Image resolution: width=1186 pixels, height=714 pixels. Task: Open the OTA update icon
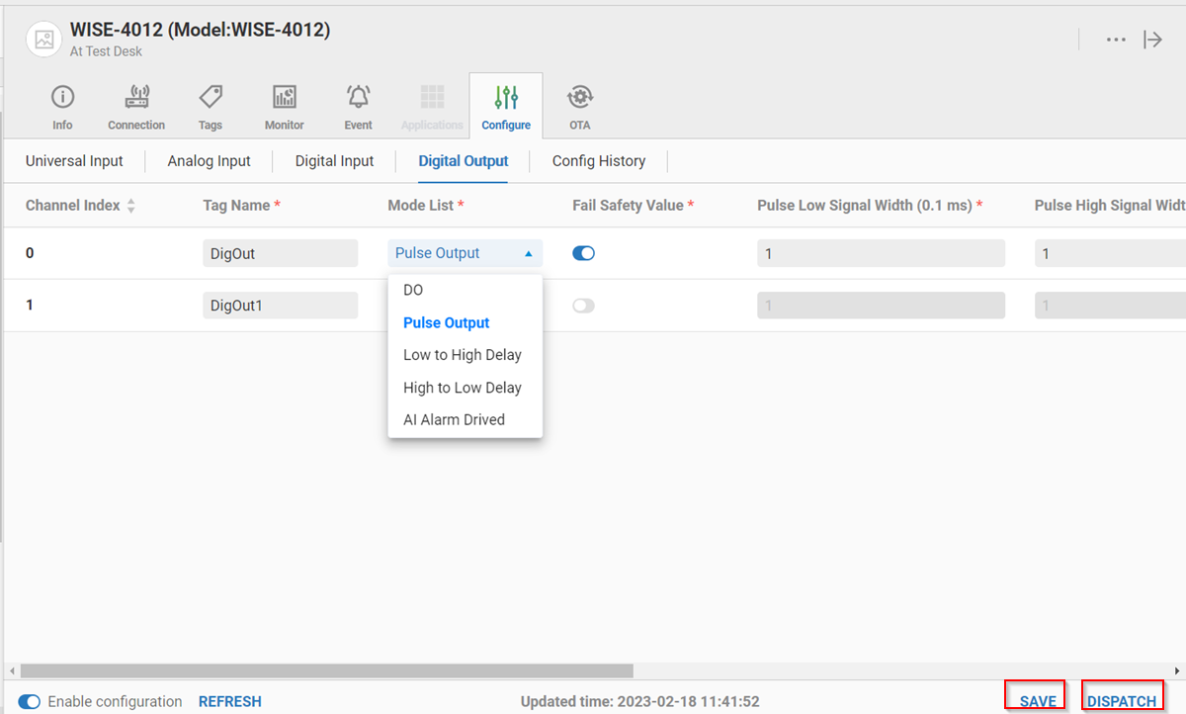pyautogui.click(x=579, y=97)
